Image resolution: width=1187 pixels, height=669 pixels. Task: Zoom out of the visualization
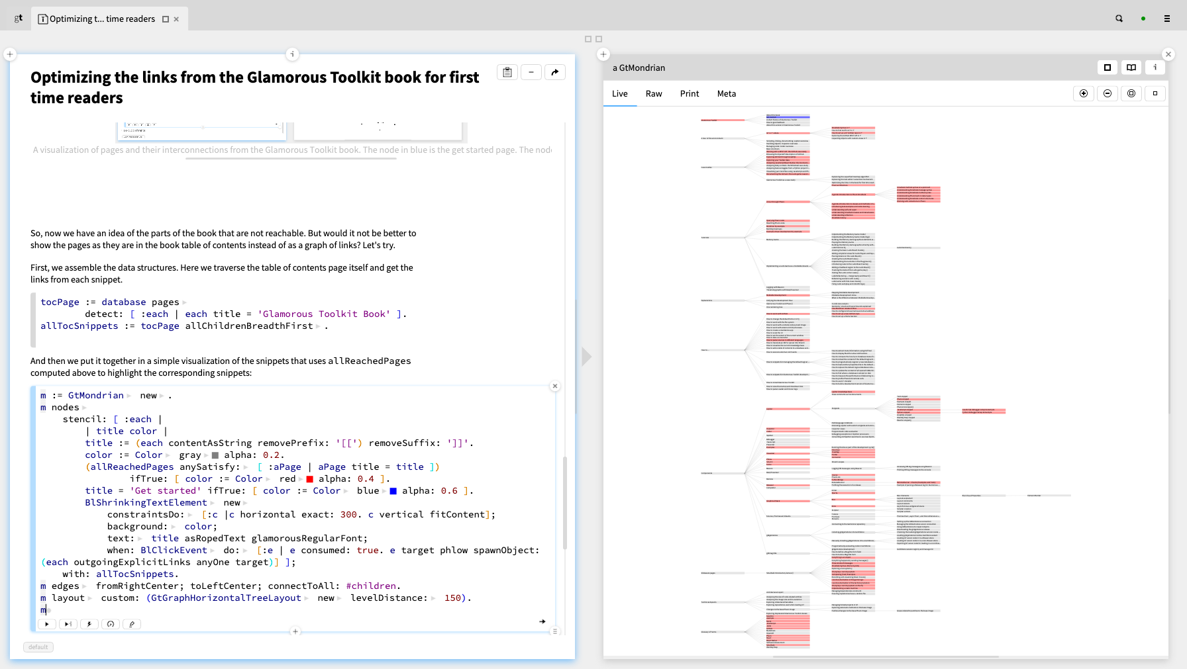point(1108,93)
